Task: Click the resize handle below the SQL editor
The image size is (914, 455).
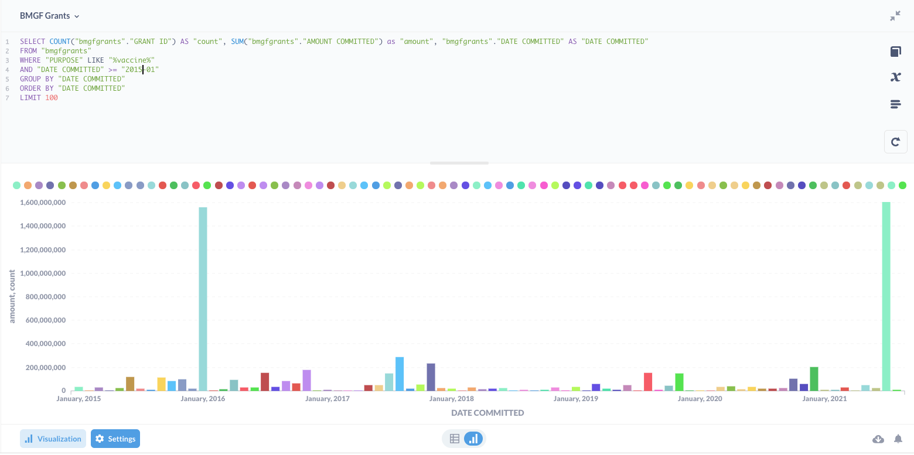Action: (x=459, y=163)
